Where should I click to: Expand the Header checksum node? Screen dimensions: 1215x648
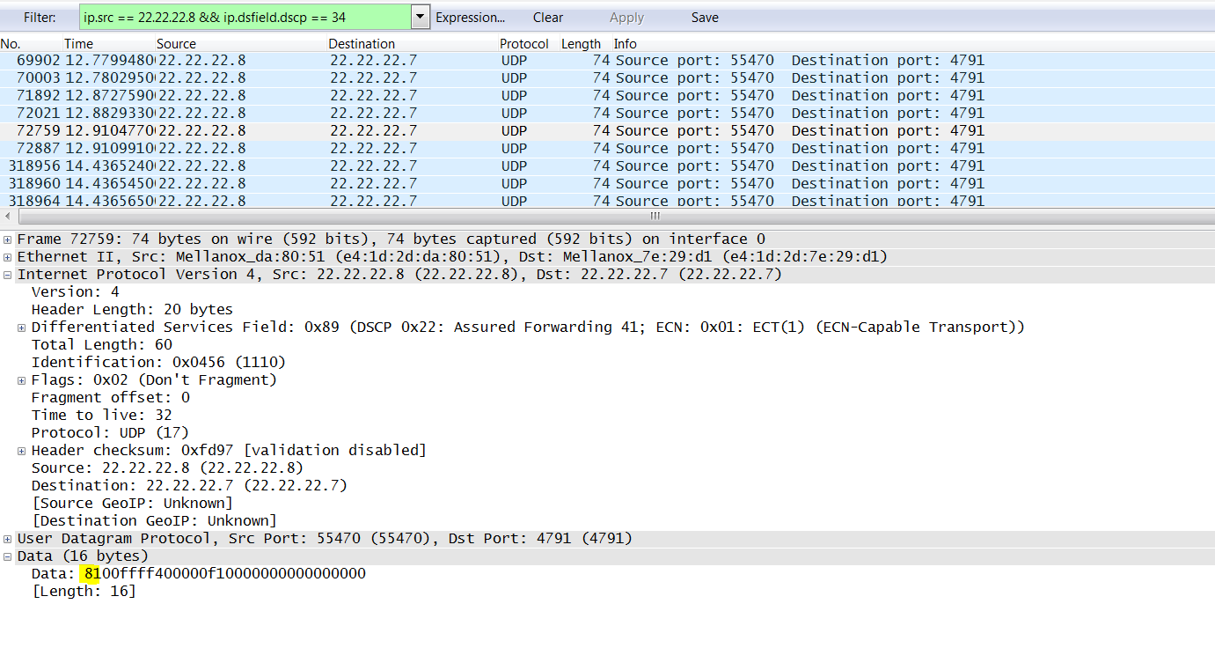[22, 451]
